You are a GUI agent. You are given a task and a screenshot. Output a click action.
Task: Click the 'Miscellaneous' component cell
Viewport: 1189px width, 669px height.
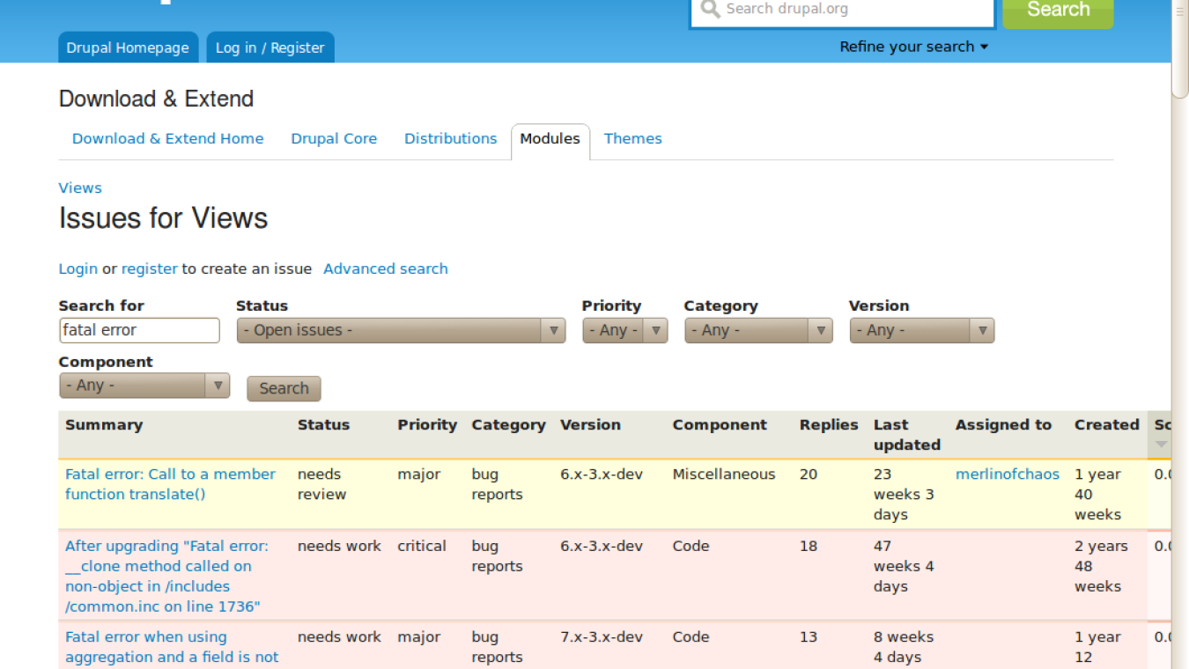click(x=724, y=474)
